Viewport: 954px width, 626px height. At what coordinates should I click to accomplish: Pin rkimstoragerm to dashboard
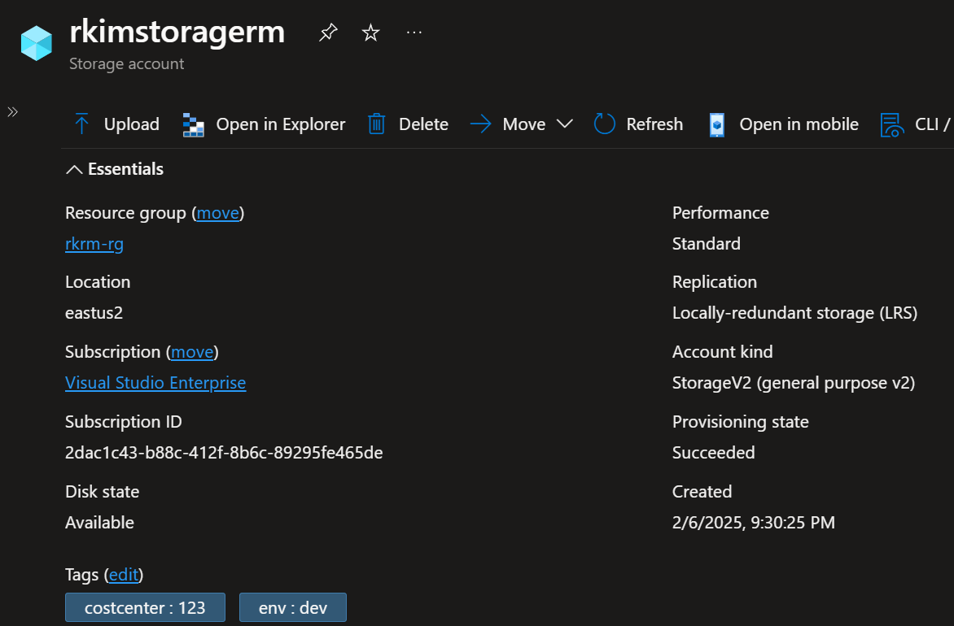click(x=328, y=33)
